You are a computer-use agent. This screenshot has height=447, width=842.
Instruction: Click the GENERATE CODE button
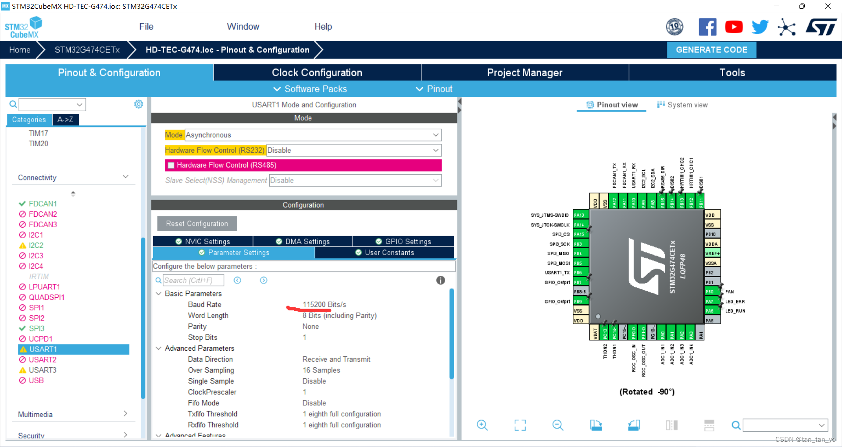click(711, 50)
